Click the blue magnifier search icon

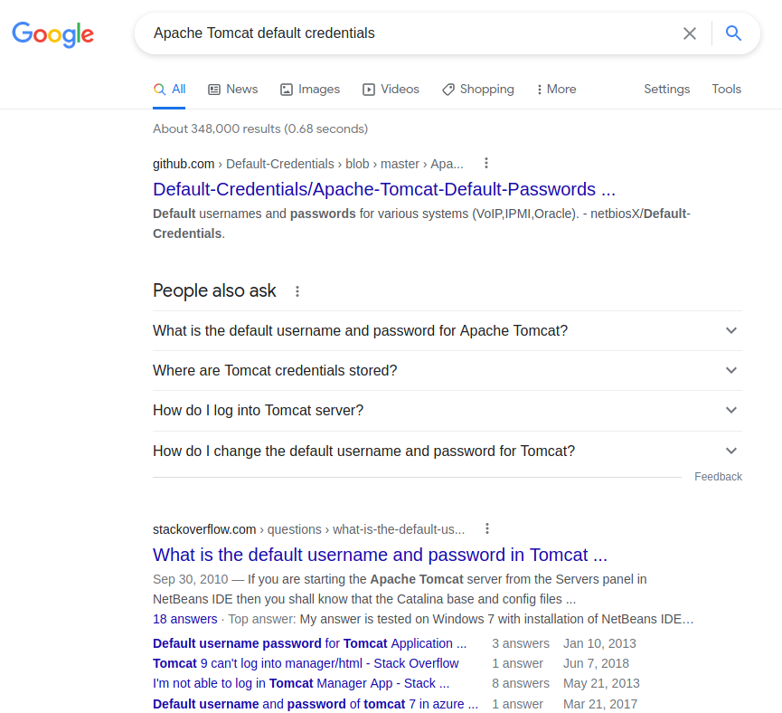734,33
